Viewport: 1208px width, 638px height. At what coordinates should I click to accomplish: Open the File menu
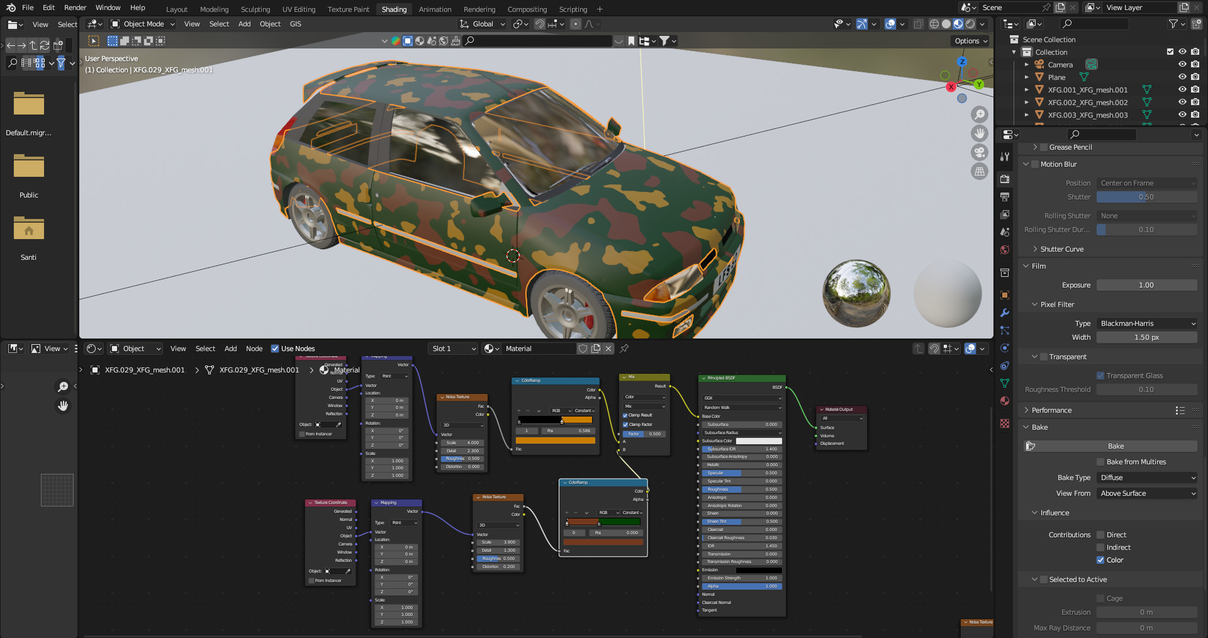(28, 8)
